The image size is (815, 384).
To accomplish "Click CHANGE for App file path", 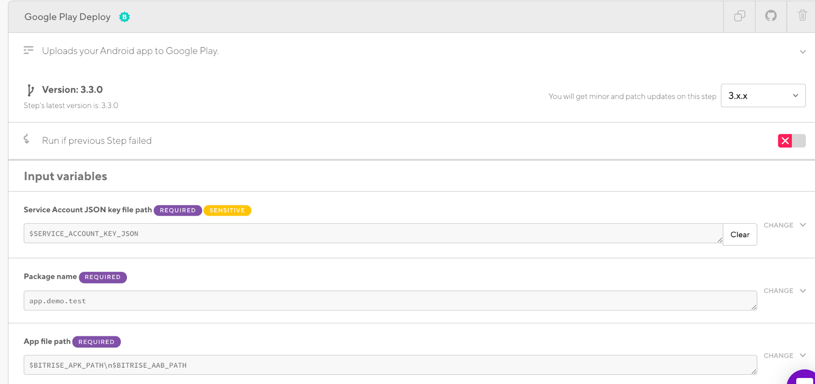I will coord(778,356).
